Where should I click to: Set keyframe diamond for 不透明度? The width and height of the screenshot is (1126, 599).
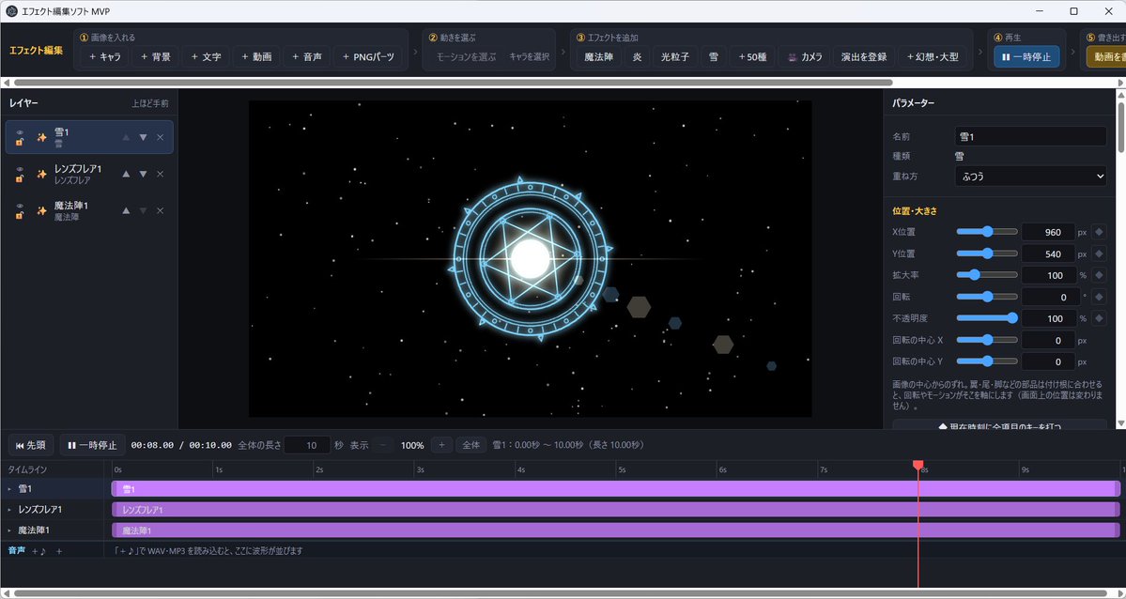1099,318
